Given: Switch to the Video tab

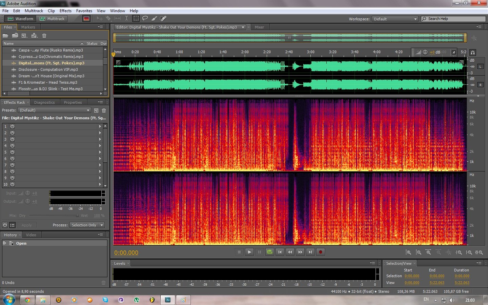Looking at the screenshot, I should click(x=31, y=235).
